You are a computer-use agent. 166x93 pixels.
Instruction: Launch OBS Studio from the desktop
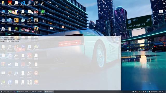click(x=30, y=21)
